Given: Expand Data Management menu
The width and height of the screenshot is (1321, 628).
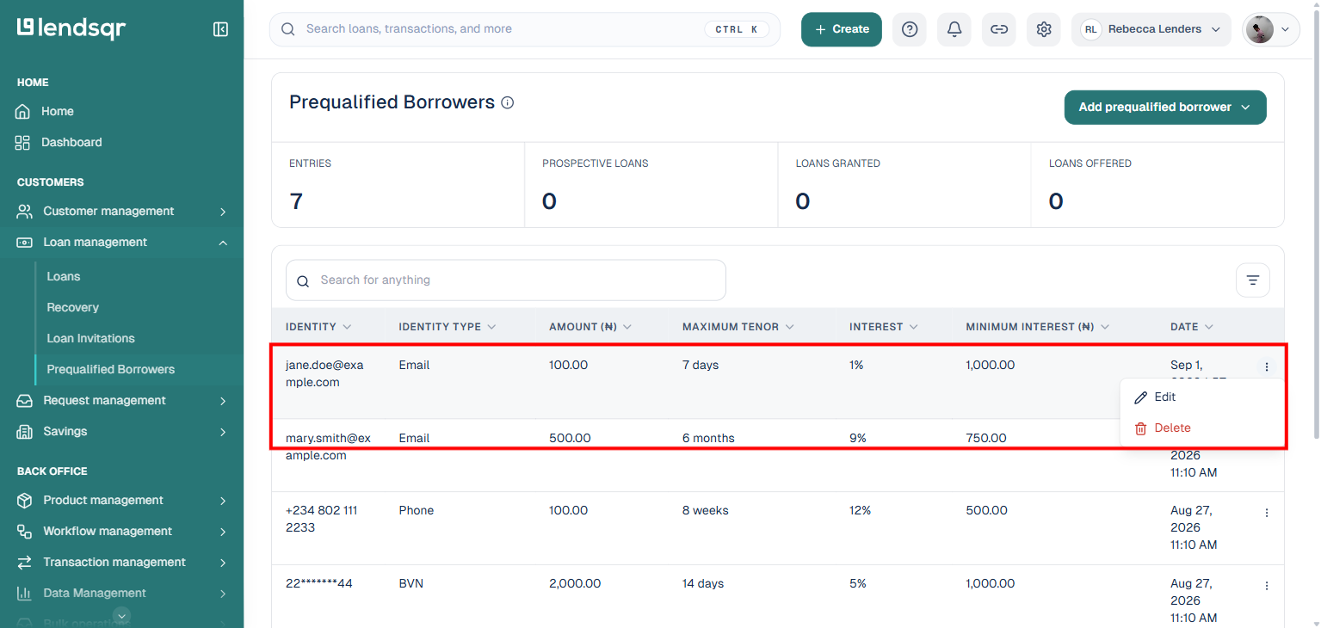Looking at the screenshot, I should tap(122, 594).
